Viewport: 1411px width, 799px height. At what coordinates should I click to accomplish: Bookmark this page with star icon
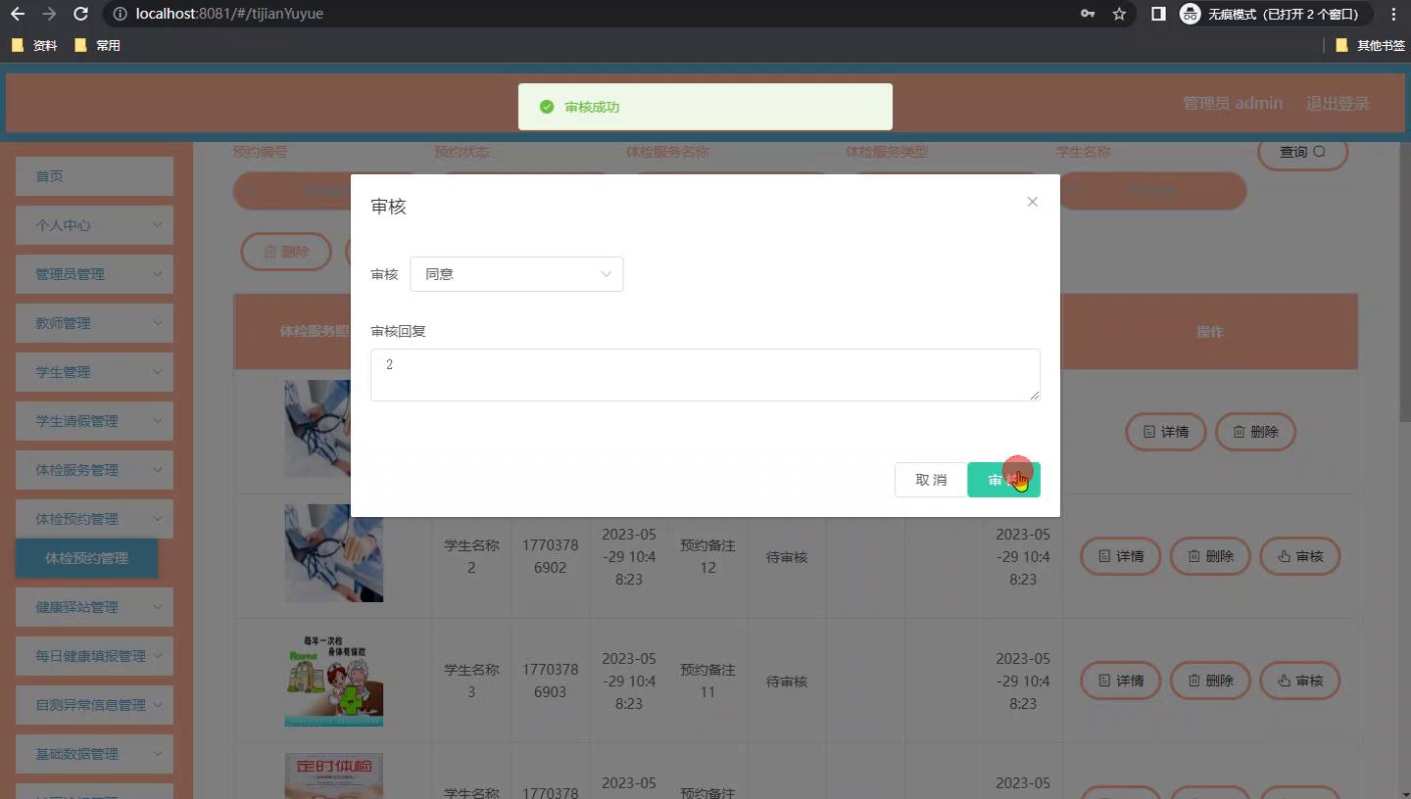click(1119, 14)
